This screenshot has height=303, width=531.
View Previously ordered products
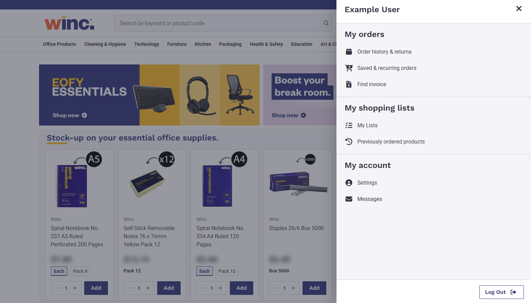[x=391, y=141]
